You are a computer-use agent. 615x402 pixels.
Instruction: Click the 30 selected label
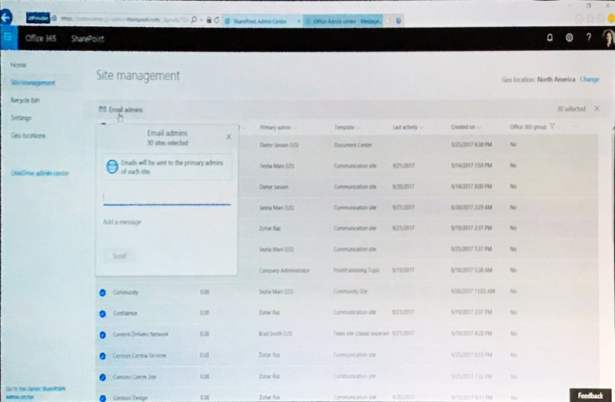pyautogui.click(x=571, y=108)
